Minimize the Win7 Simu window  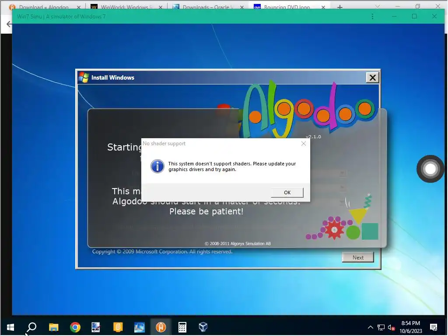[394, 16]
